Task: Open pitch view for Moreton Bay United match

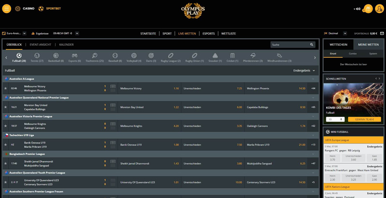Action: click(113, 105)
